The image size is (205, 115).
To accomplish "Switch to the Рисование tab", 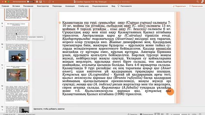I will [x=28, y=6].
